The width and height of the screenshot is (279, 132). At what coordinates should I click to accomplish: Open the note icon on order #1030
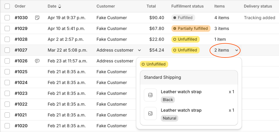click(x=37, y=18)
